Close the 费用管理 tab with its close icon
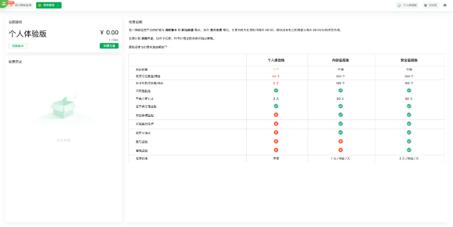Image resolution: width=453 pixels, height=227 pixels. pyautogui.click(x=58, y=5)
